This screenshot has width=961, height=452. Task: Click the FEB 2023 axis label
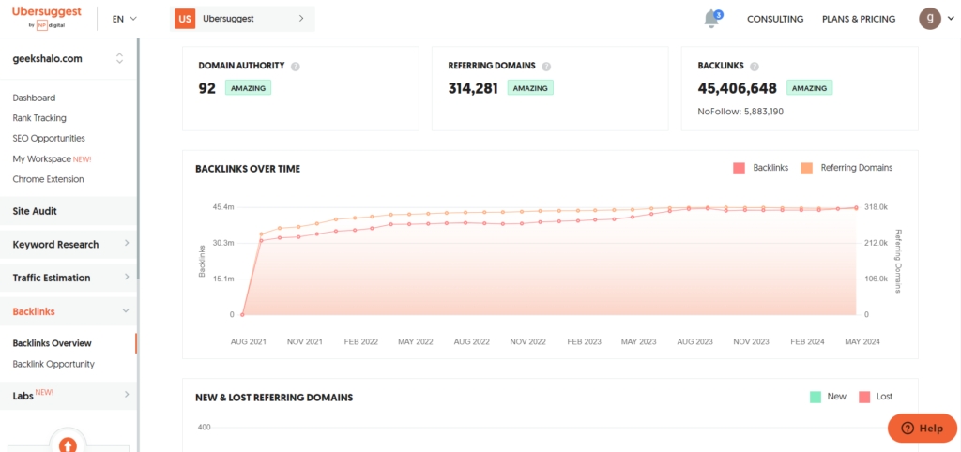coord(584,341)
